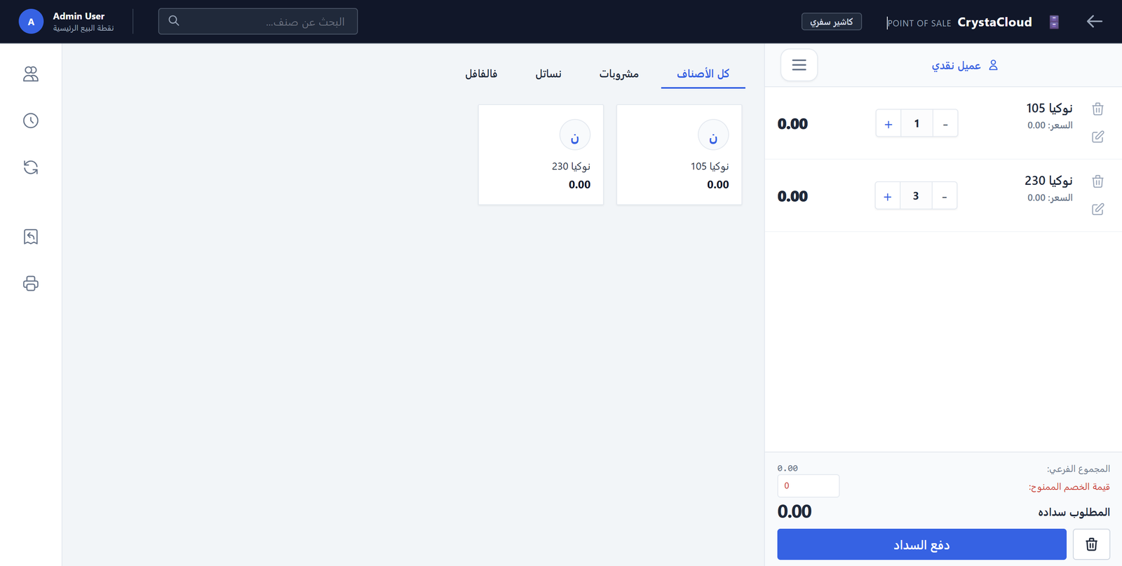Click the quantity field of نوكيا 105
The image size is (1122, 566).
[x=917, y=124]
